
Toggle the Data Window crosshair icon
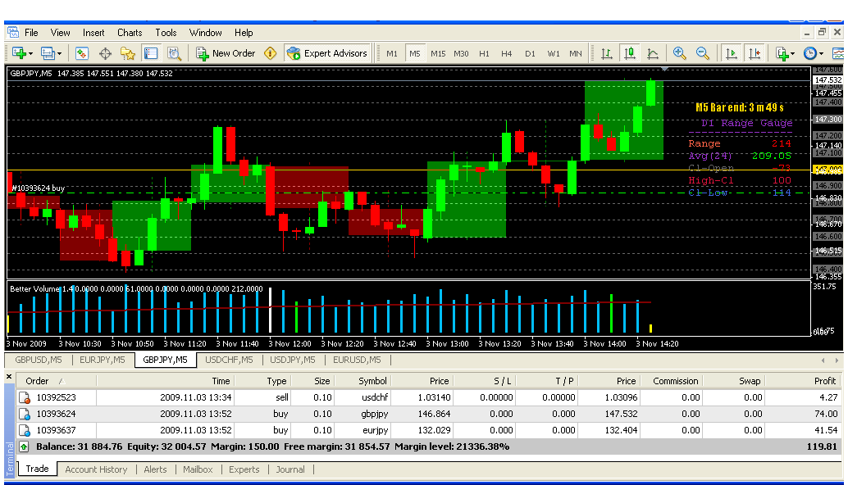(105, 53)
